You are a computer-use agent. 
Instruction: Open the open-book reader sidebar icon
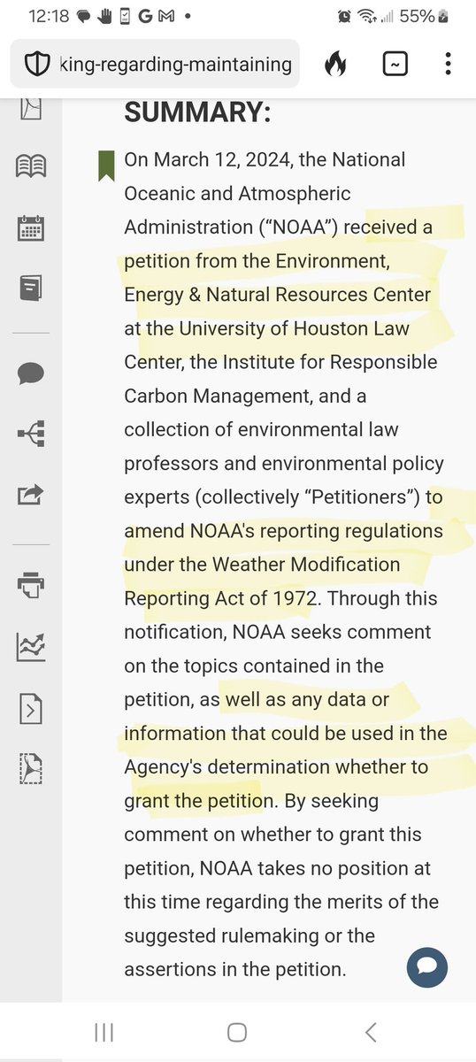pos(32,165)
